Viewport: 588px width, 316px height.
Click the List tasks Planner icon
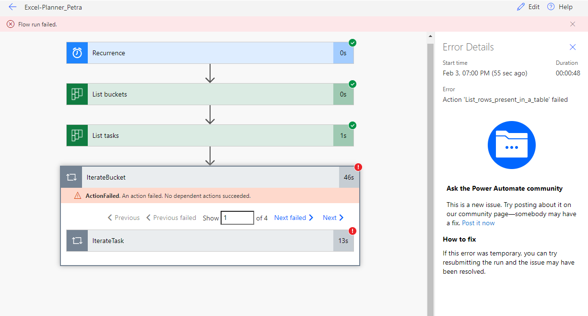pyautogui.click(x=77, y=135)
